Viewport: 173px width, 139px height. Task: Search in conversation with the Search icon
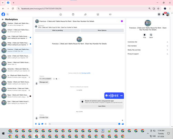[151, 35]
